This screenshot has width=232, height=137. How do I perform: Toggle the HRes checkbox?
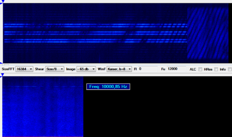[x=216, y=69]
